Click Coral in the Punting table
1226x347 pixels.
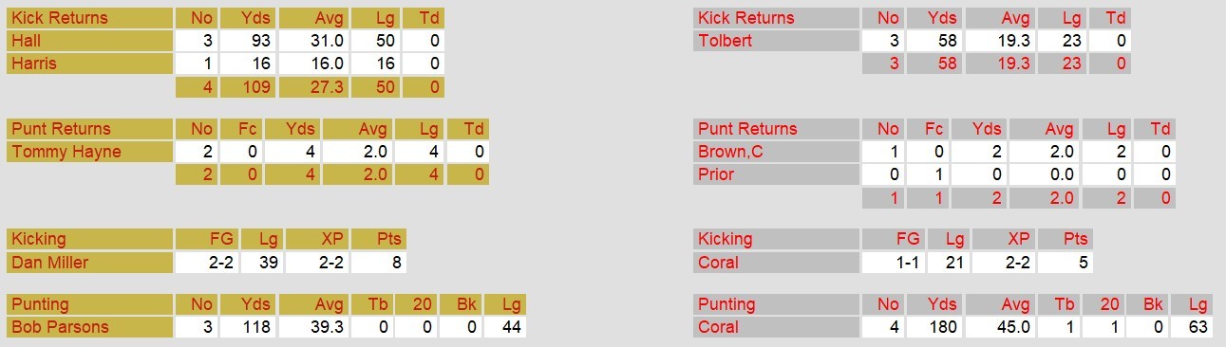pyautogui.click(x=718, y=327)
